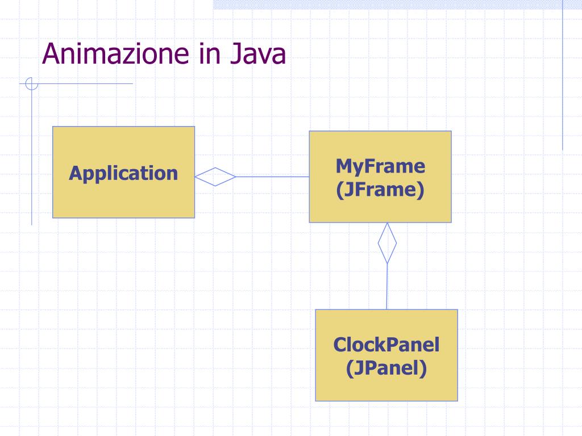The height and width of the screenshot is (436, 582).
Task: Click the "(JFrame)" text label
Action: 380,190
